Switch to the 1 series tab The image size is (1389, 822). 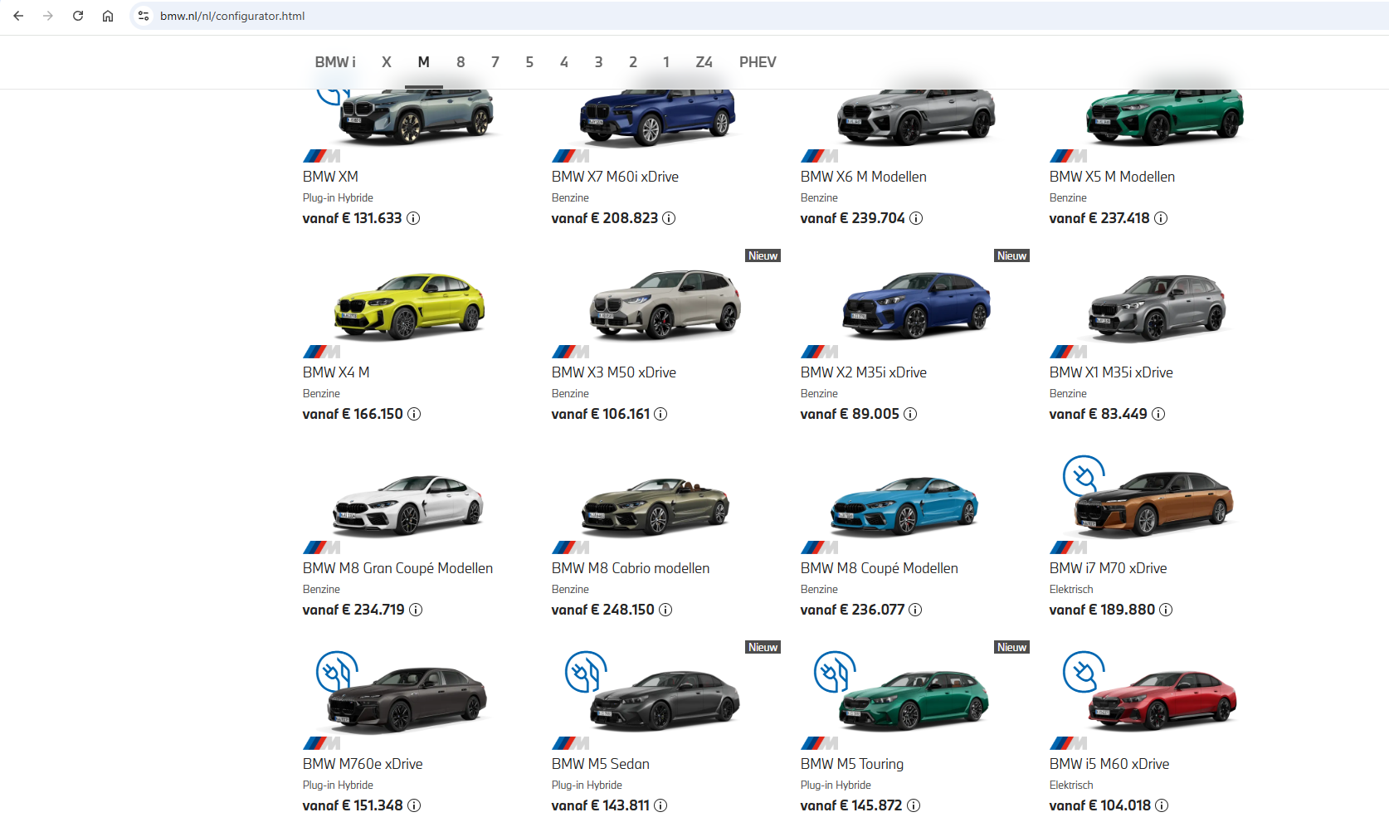[666, 62]
